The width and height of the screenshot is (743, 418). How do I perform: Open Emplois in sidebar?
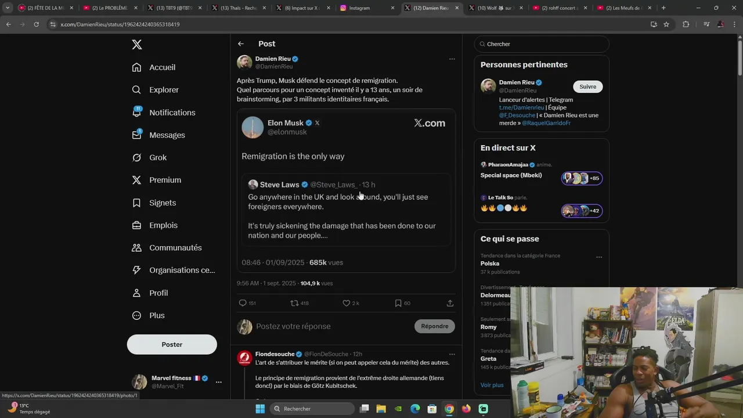coord(155,225)
